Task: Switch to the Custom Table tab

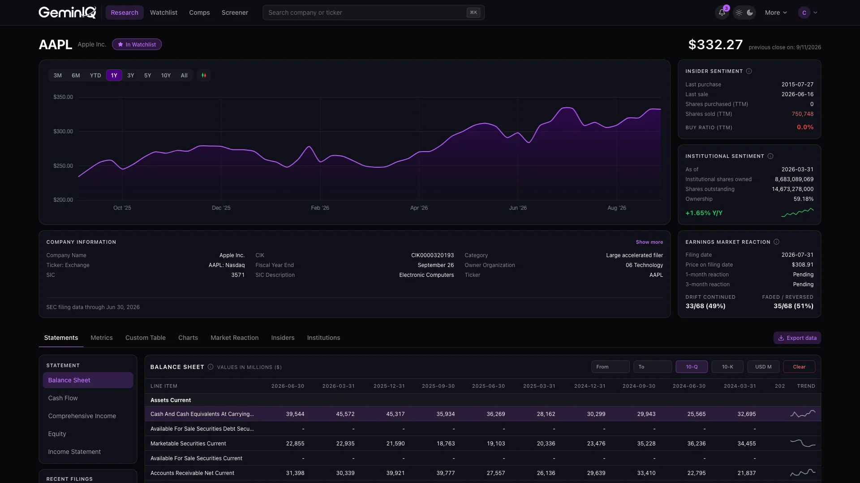Action: [x=146, y=338]
